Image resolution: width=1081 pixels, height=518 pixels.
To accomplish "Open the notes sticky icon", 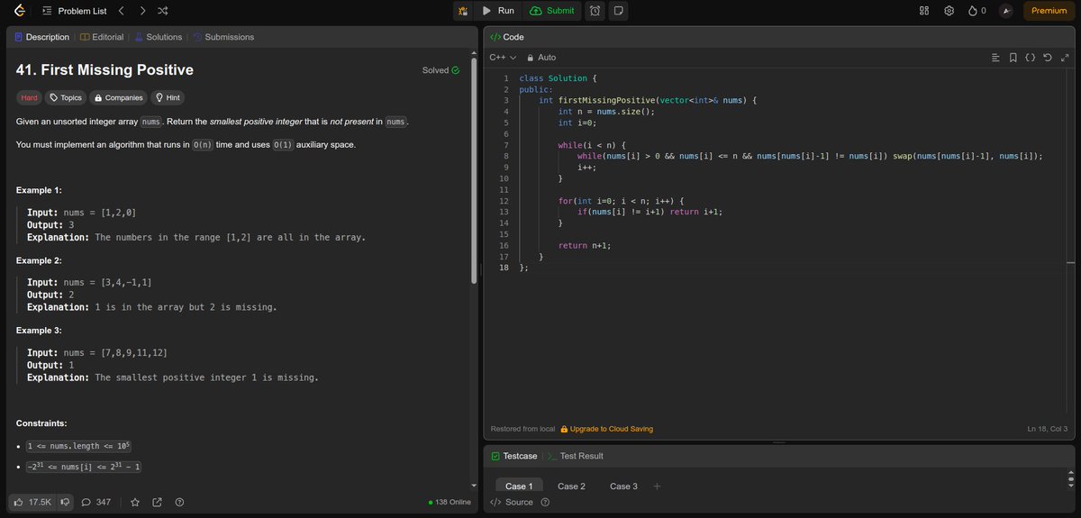I will pos(618,11).
